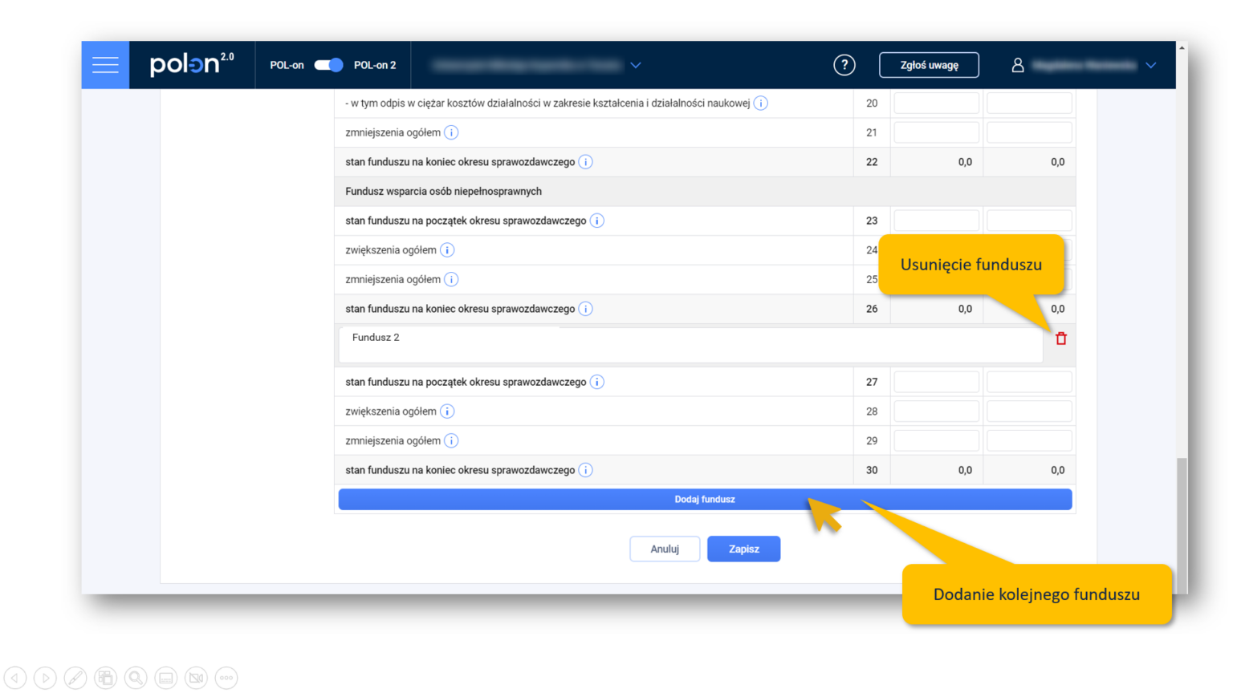Focus first-column input in row 28
The image size is (1233, 693).
[x=937, y=411]
